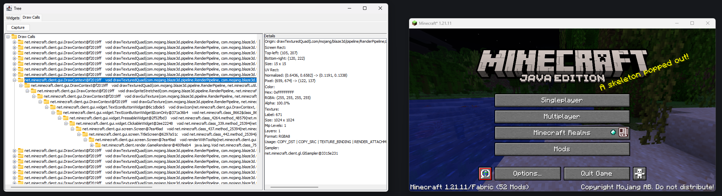
Task: Click folder icon of GameRenderer@400feeb4 row
Action: pos(98,145)
